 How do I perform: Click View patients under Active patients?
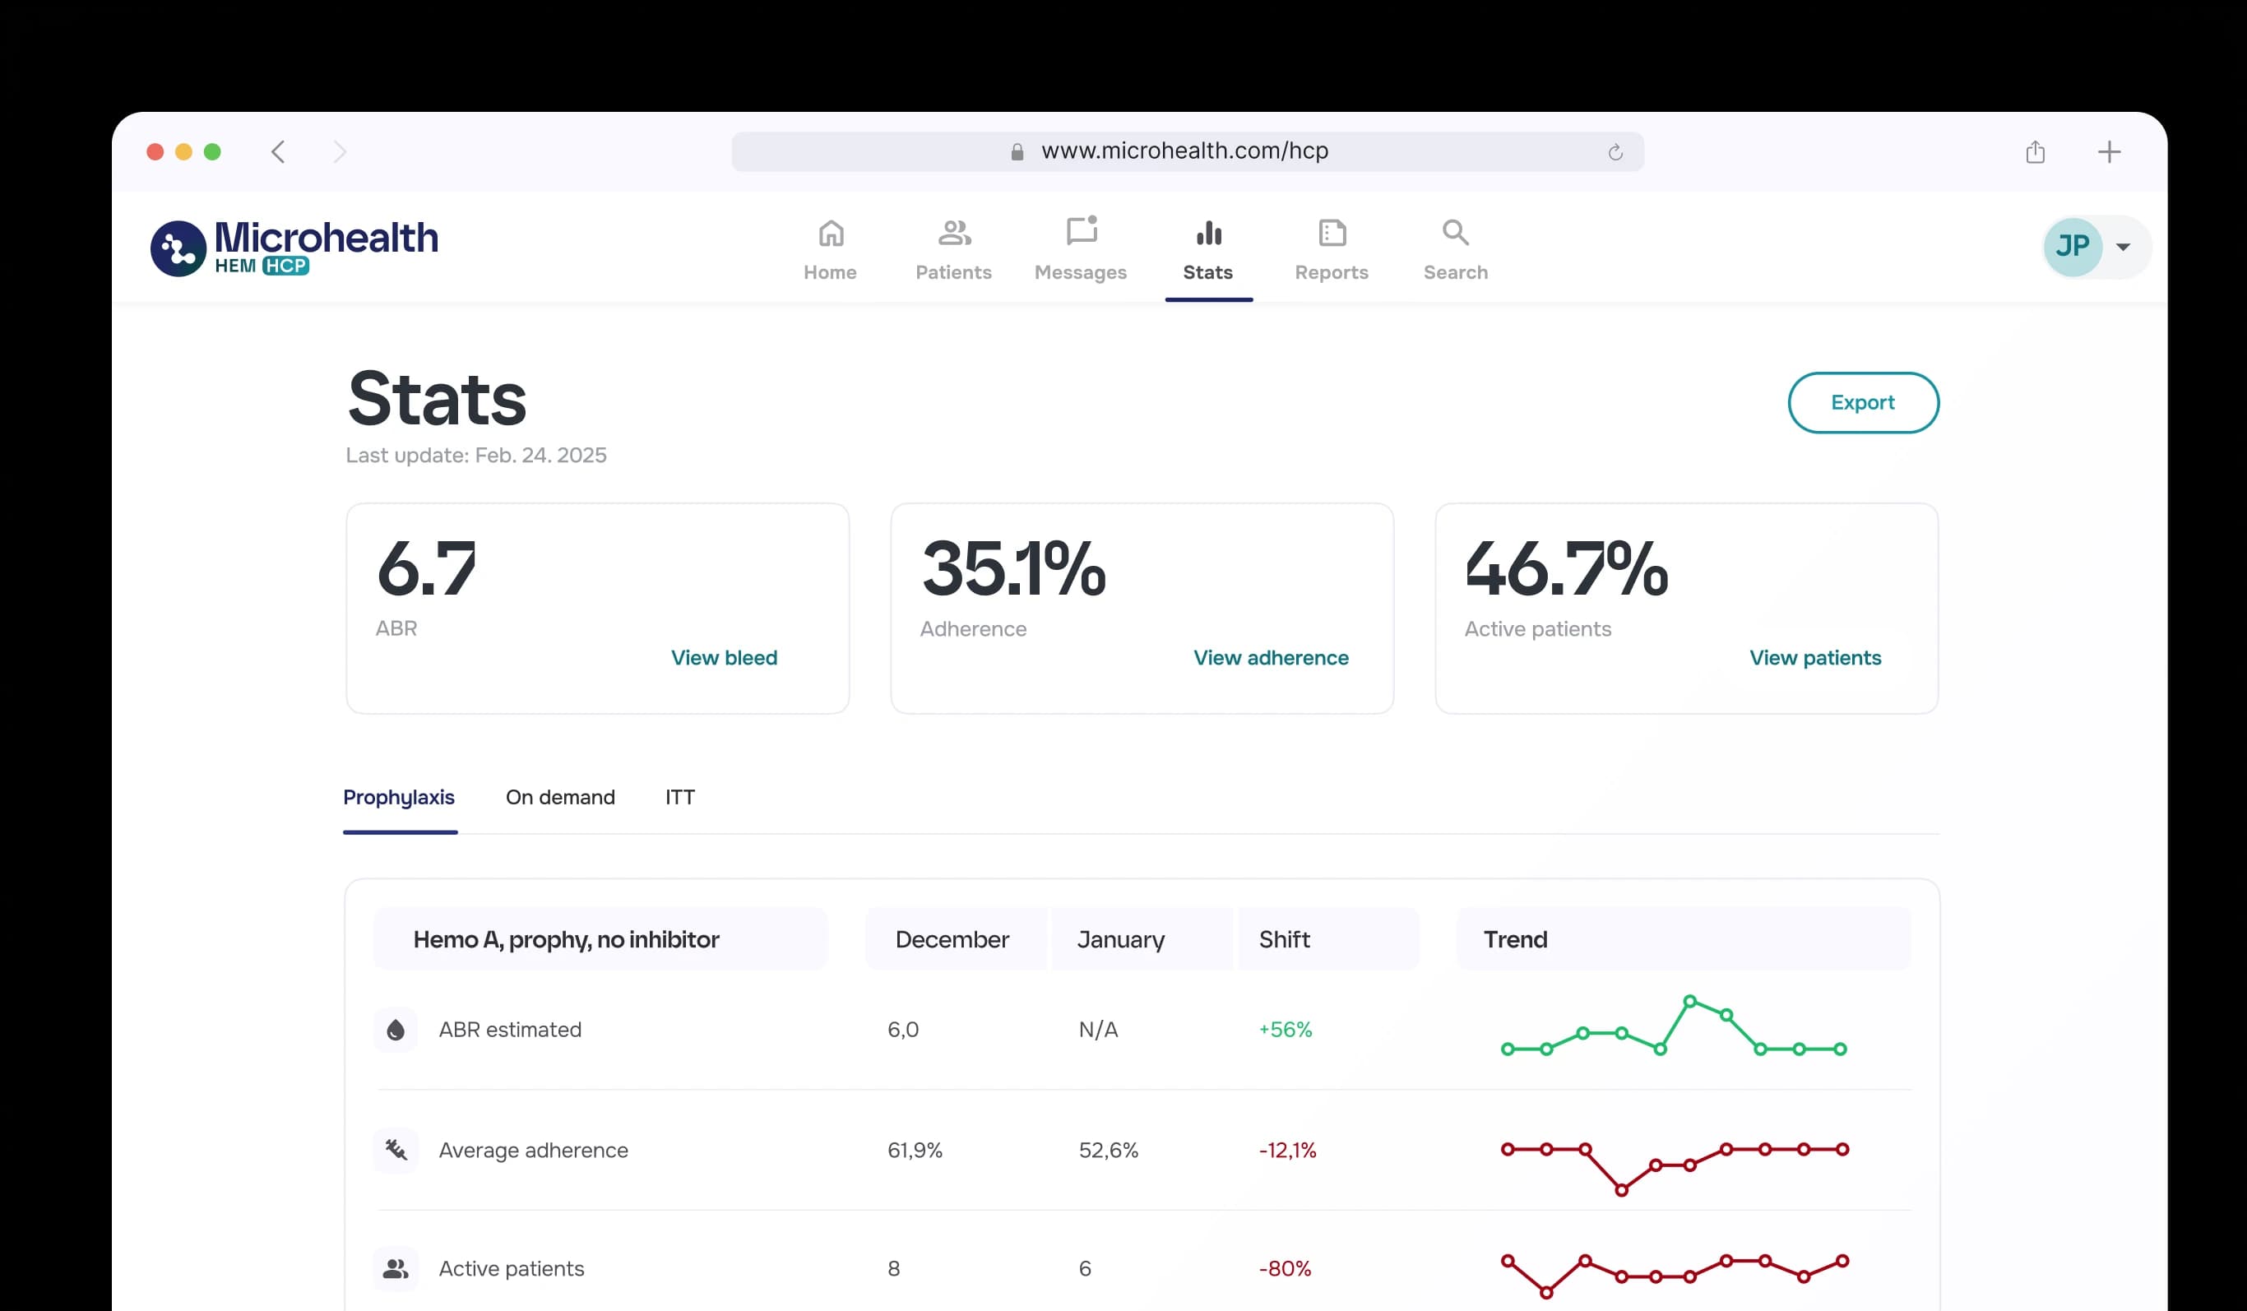(x=1814, y=657)
